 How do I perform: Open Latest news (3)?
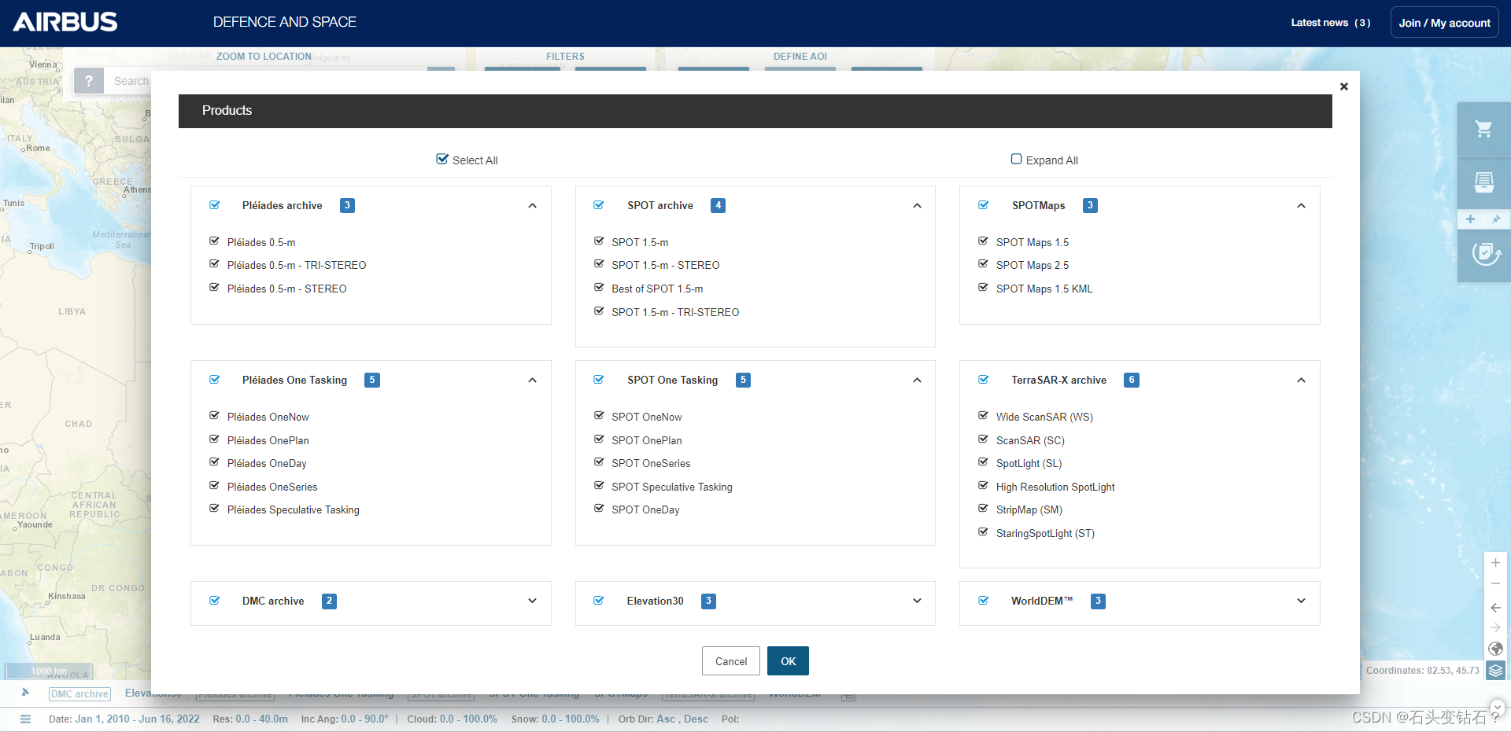(1331, 23)
